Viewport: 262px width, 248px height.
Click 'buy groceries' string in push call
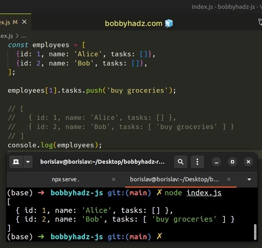[x=137, y=91]
